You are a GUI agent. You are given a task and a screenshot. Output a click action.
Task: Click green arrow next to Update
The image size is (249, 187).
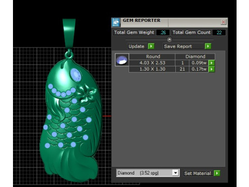151,46
